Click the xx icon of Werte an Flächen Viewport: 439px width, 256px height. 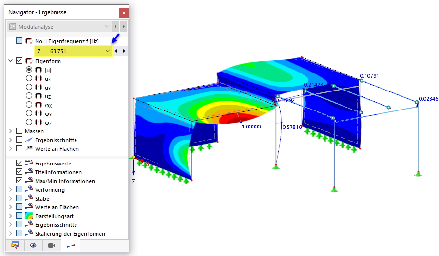(x=29, y=148)
